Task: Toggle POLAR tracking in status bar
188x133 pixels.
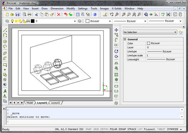Action: pyautogui.click(x=113, y=129)
